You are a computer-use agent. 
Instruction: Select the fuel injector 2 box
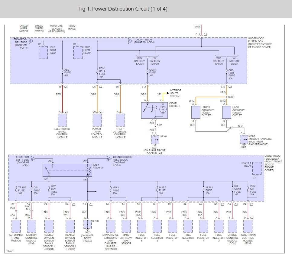[x=219, y=226]
